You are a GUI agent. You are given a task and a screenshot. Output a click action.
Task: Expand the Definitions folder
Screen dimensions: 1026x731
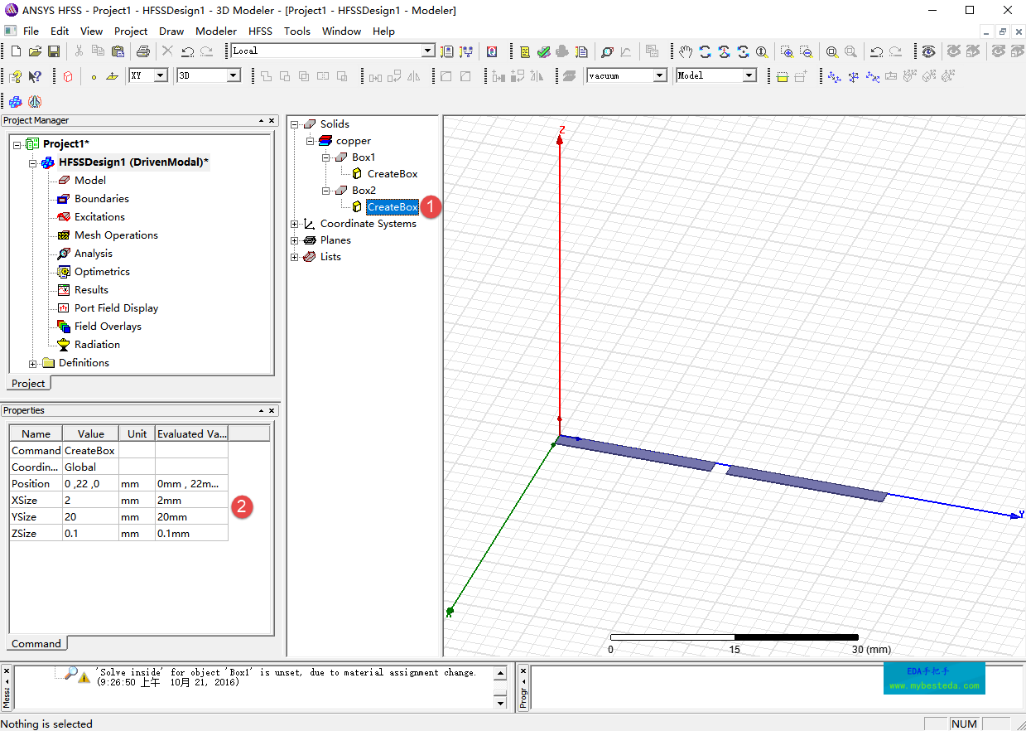point(33,363)
